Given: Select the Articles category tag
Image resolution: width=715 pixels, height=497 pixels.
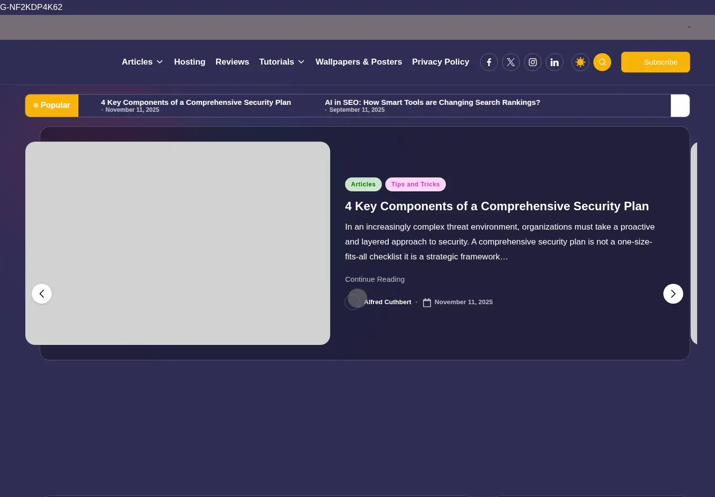Looking at the screenshot, I should pos(363,184).
